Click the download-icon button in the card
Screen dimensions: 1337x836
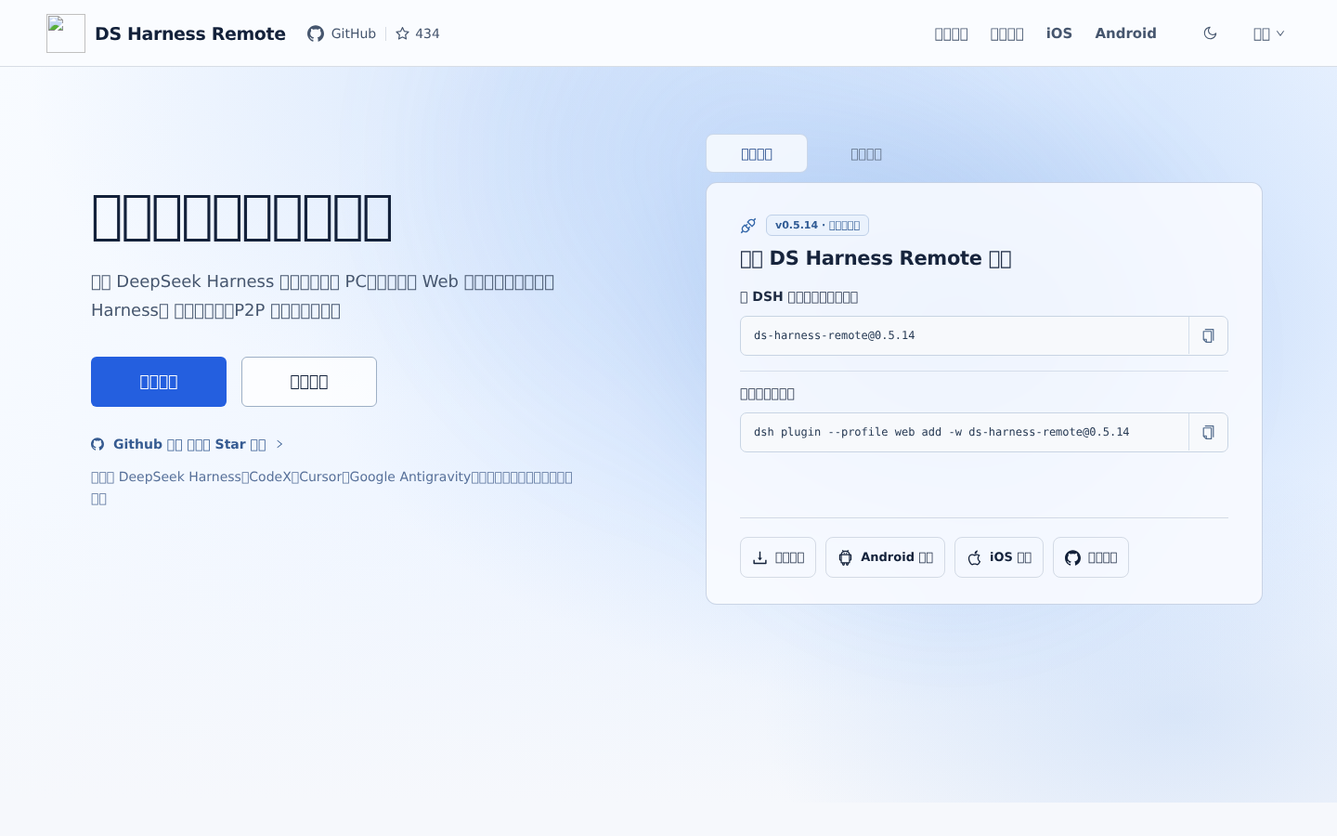[x=778, y=557]
